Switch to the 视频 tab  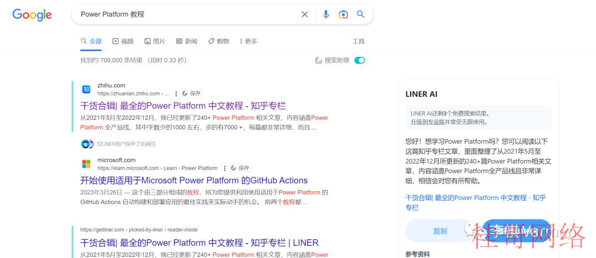pyautogui.click(x=123, y=41)
